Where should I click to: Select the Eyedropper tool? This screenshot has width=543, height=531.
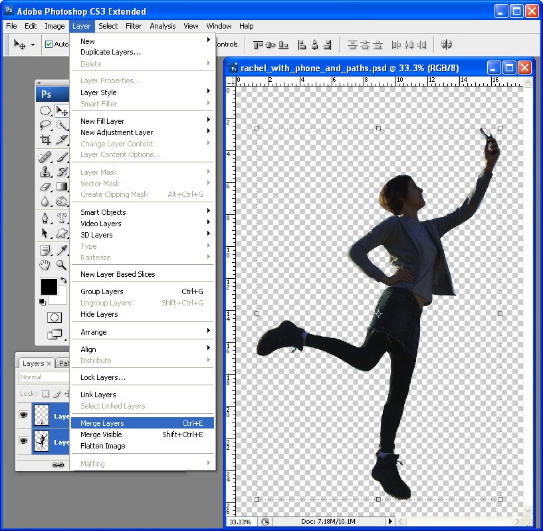click(62, 250)
